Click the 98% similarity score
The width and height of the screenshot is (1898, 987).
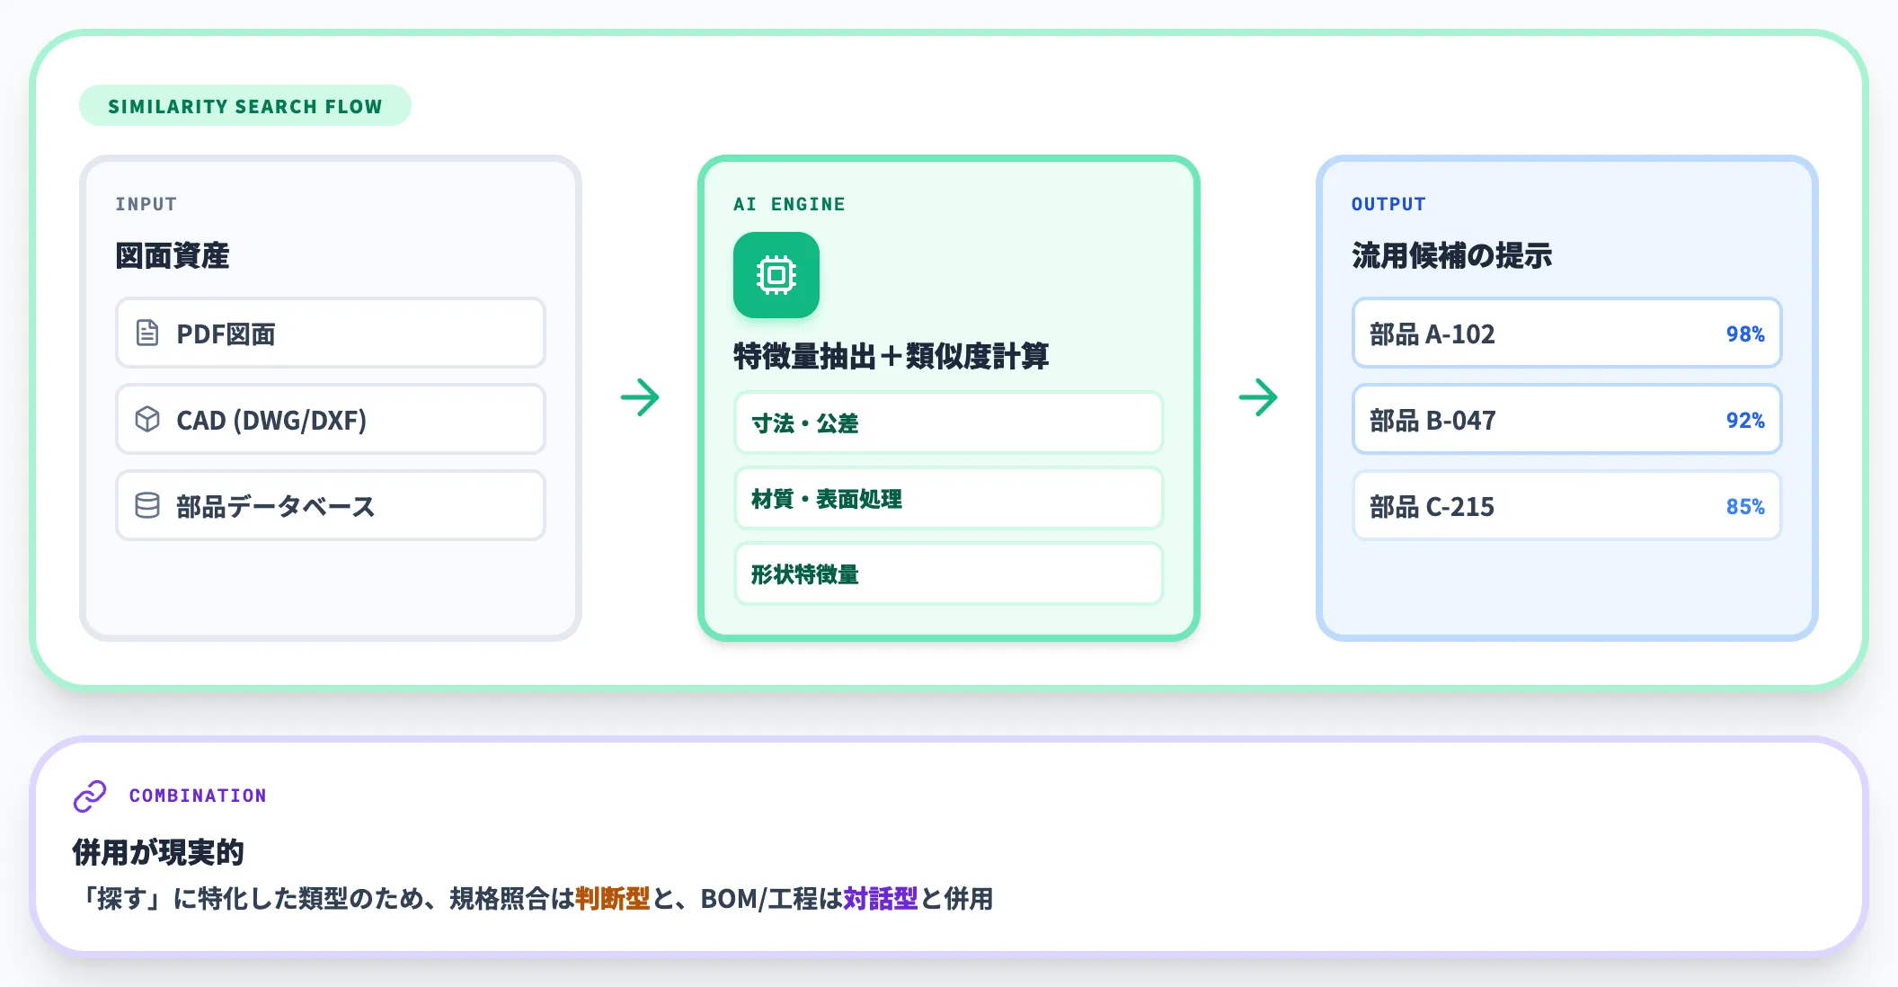click(x=1745, y=334)
